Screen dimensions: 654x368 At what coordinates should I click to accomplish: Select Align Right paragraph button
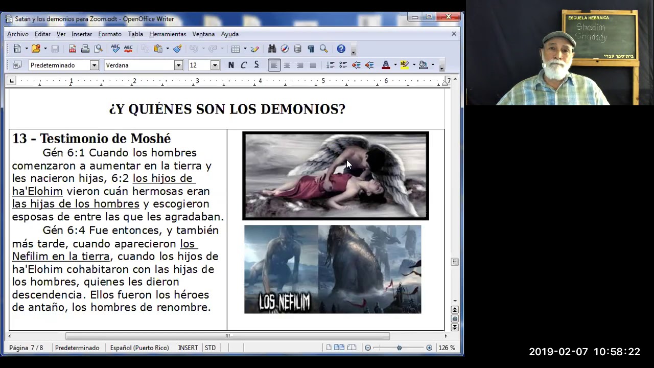[x=300, y=65]
